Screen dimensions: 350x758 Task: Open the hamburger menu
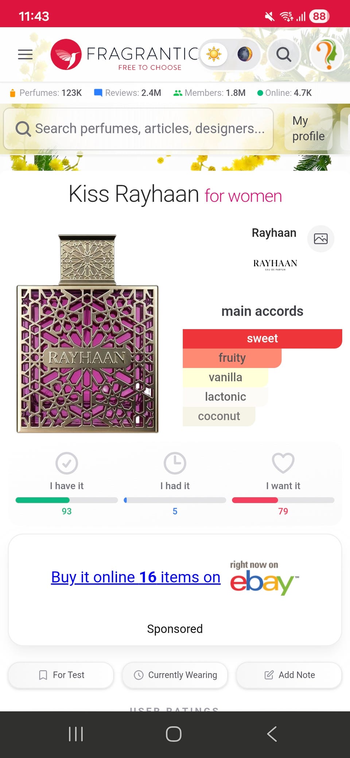click(25, 54)
